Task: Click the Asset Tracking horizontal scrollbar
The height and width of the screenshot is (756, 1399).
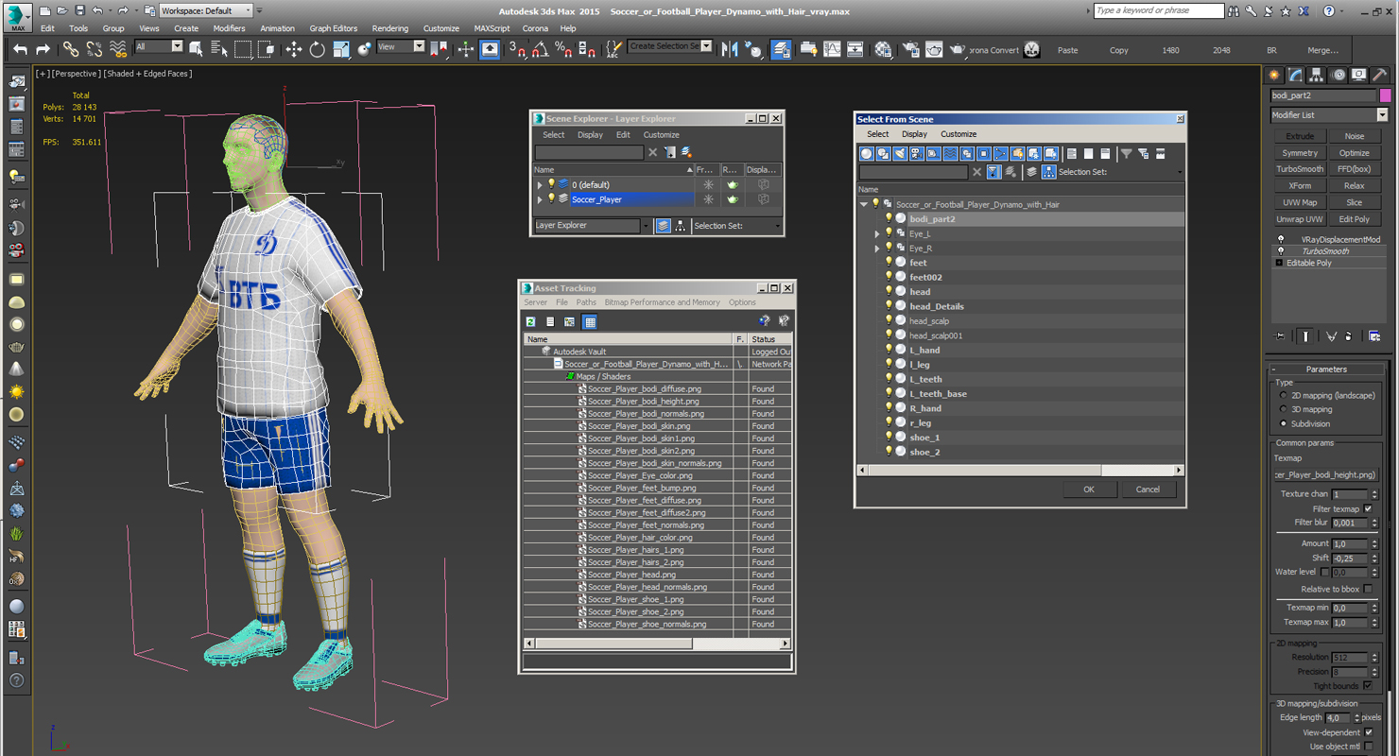Action: click(657, 644)
